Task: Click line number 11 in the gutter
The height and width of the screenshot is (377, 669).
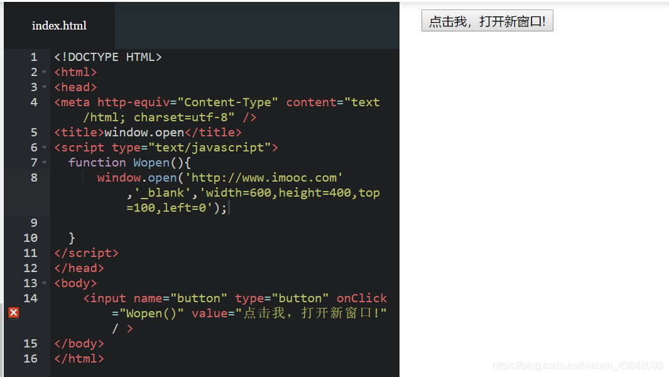Action: click(x=30, y=253)
